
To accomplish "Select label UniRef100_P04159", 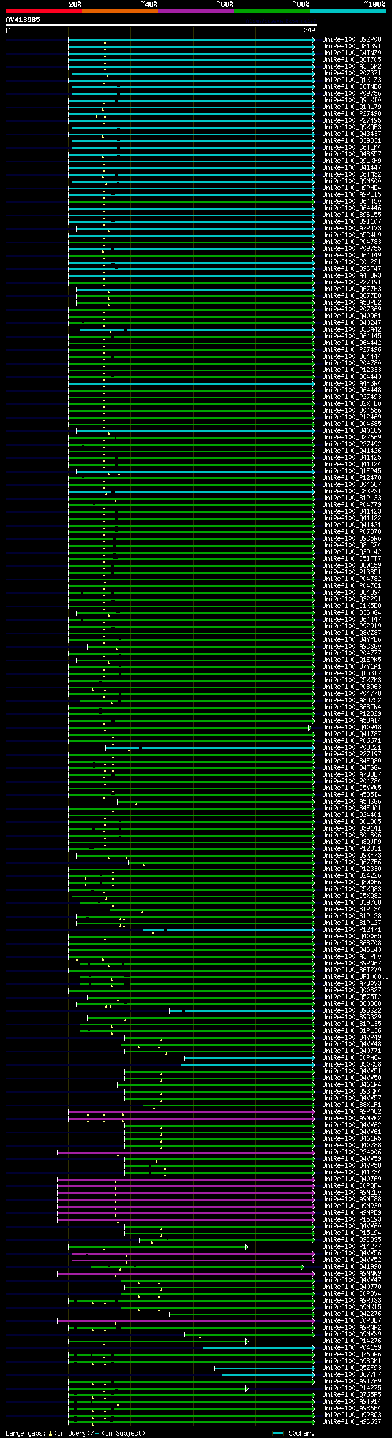I will [x=352, y=1347].
